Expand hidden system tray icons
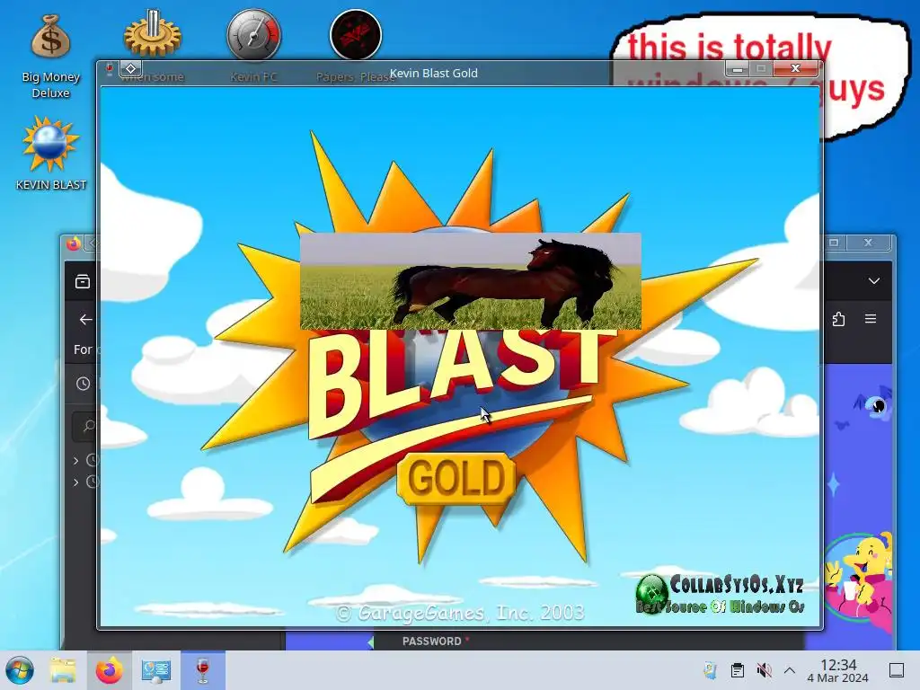This screenshot has height=690, width=920. pyautogui.click(x=790, y=670)
